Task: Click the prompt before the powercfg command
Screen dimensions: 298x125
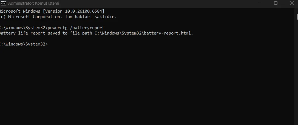Action: click(23, 28)
